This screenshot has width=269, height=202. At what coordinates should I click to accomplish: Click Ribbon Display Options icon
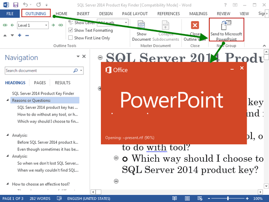[x=235, y=5]
